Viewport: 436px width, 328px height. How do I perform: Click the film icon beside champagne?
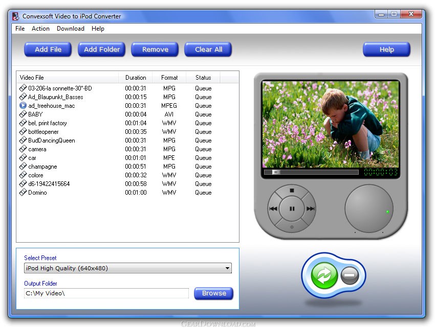(x=23, y=166)
